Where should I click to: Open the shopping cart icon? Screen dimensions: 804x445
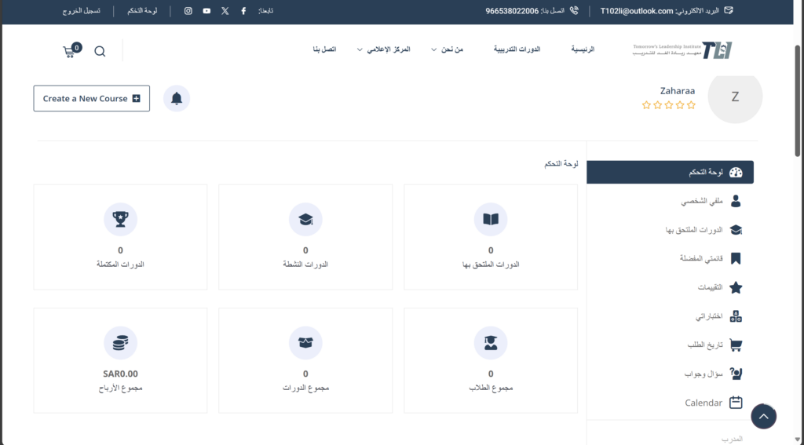click(71, 51)
